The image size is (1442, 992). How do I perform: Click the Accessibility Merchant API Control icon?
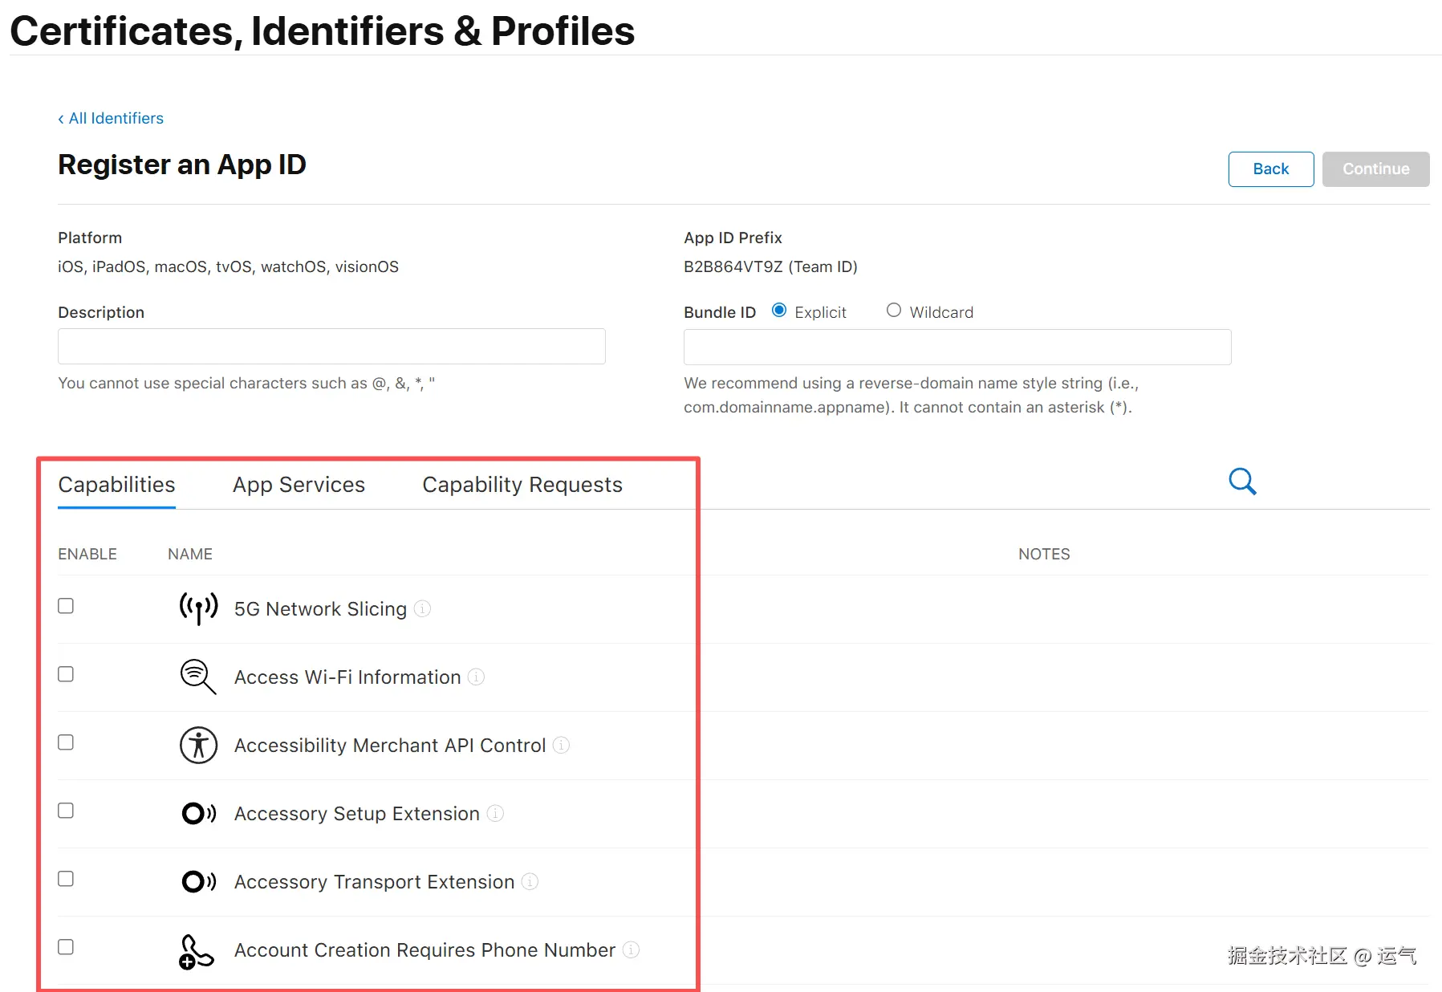[198, 745]
